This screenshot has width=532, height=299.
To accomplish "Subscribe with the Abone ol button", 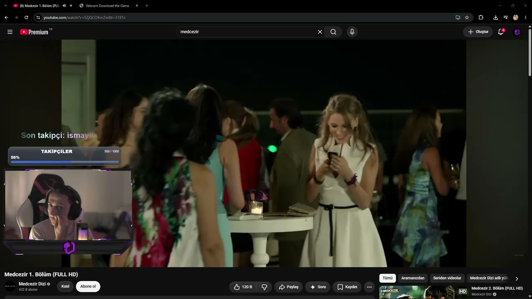I will [88, 287].
